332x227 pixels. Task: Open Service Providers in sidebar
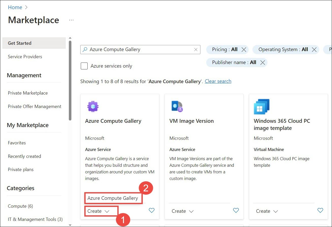[x=25, y=57]
